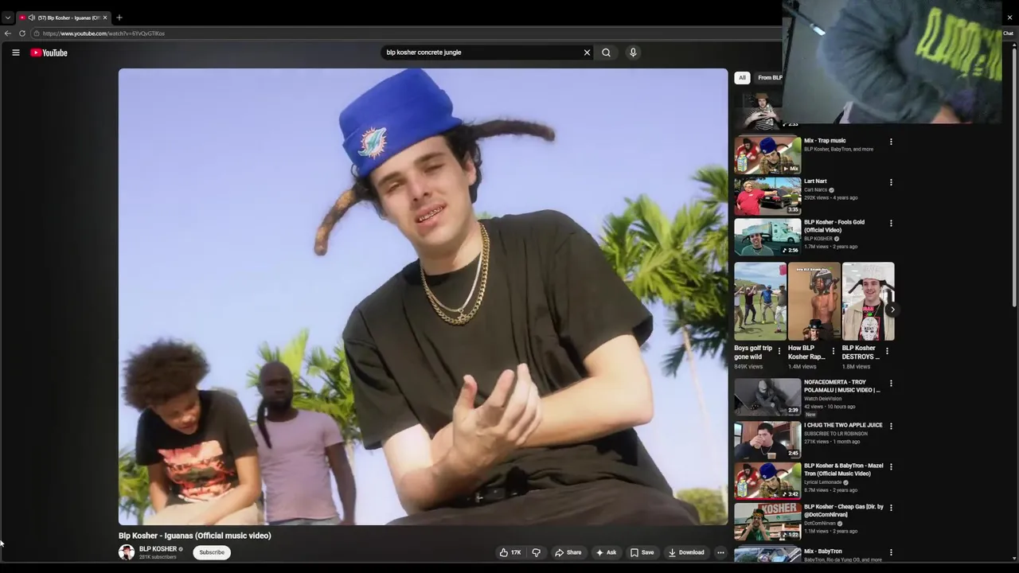The height and width of the screenshot is (573, 1019).
Task: Click the browser back arrow
Action: pos(8,33)
